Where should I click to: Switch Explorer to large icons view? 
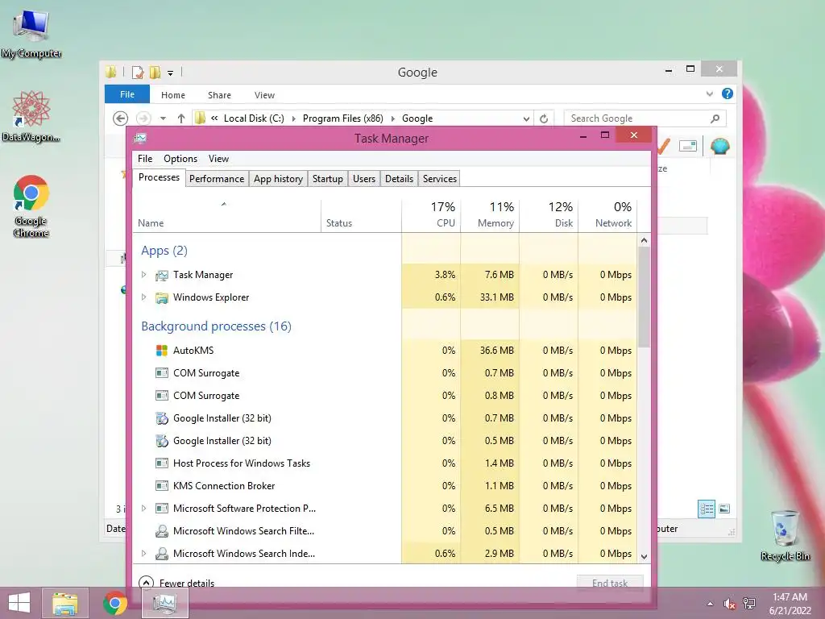[724, 509]
